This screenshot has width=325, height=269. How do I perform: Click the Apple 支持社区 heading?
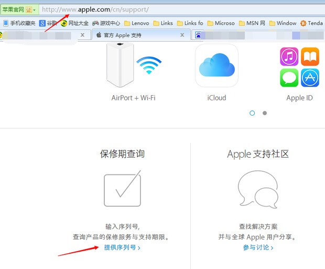click(258, 154)
